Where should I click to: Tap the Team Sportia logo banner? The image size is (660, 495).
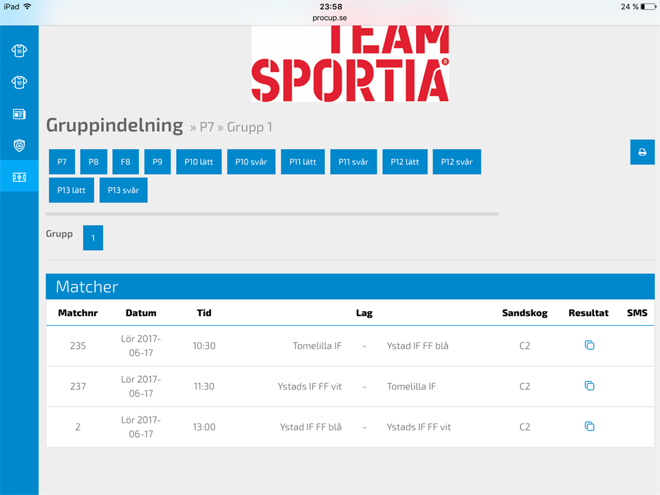(350, 64)
